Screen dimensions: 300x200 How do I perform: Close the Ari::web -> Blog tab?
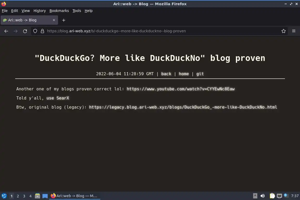click(54, 20)
